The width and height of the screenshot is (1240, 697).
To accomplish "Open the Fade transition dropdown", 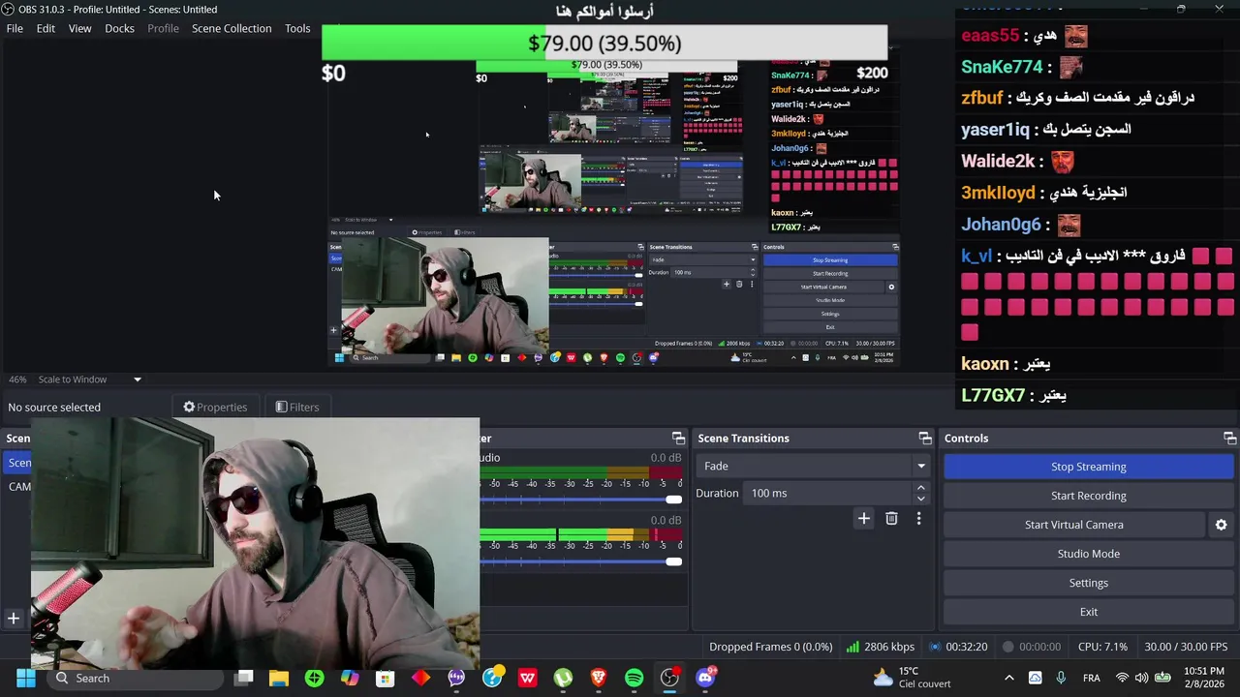I will (x=813, y=467).
